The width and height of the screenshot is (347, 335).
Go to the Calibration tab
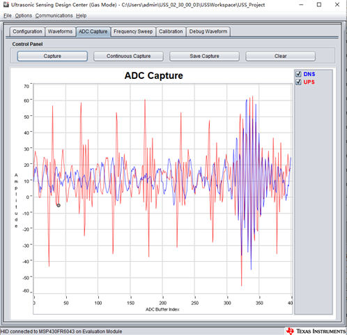(171, 31)
